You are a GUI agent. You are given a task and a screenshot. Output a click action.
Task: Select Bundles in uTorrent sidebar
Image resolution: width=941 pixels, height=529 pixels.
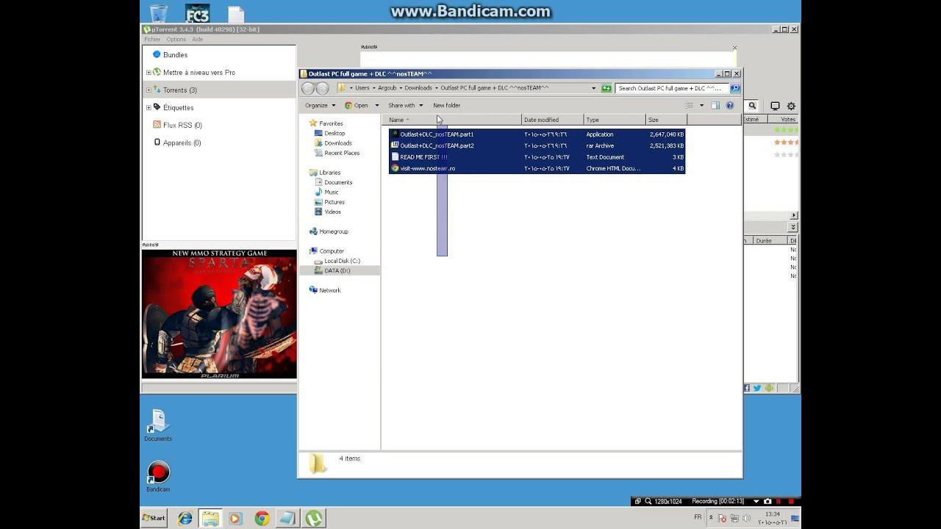pos(175,55)
